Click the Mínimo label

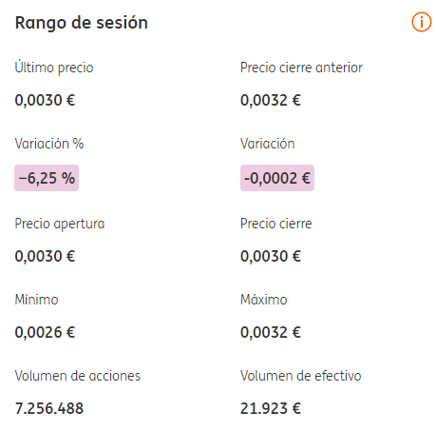pyautogui.click(x=37, y=300)
